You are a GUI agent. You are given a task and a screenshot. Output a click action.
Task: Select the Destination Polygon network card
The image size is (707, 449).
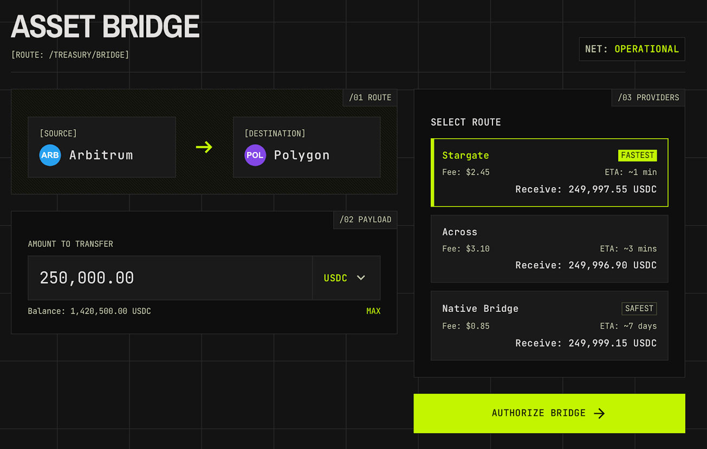[x=307, y=147]
